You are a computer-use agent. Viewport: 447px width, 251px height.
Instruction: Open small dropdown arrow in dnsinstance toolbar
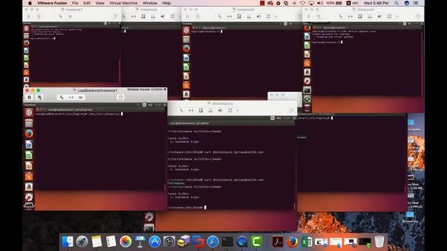(237, 110)
